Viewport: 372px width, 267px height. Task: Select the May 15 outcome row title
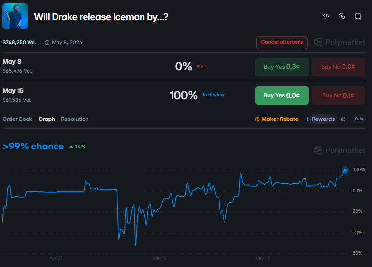pyautogui.click(x=13, y=90)
